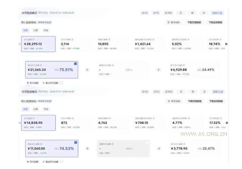Click help icon beside 支付订单数 2,114
The image size is (242, 169).
point(73,39)
